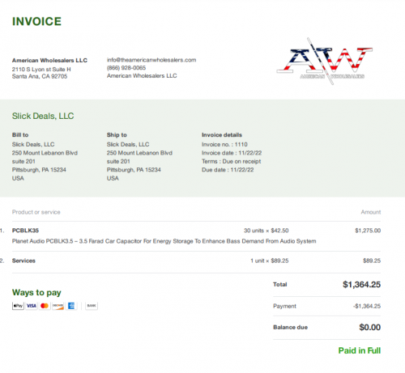Click the total value $1,364.25
The image size is (405, 373).
362,285
